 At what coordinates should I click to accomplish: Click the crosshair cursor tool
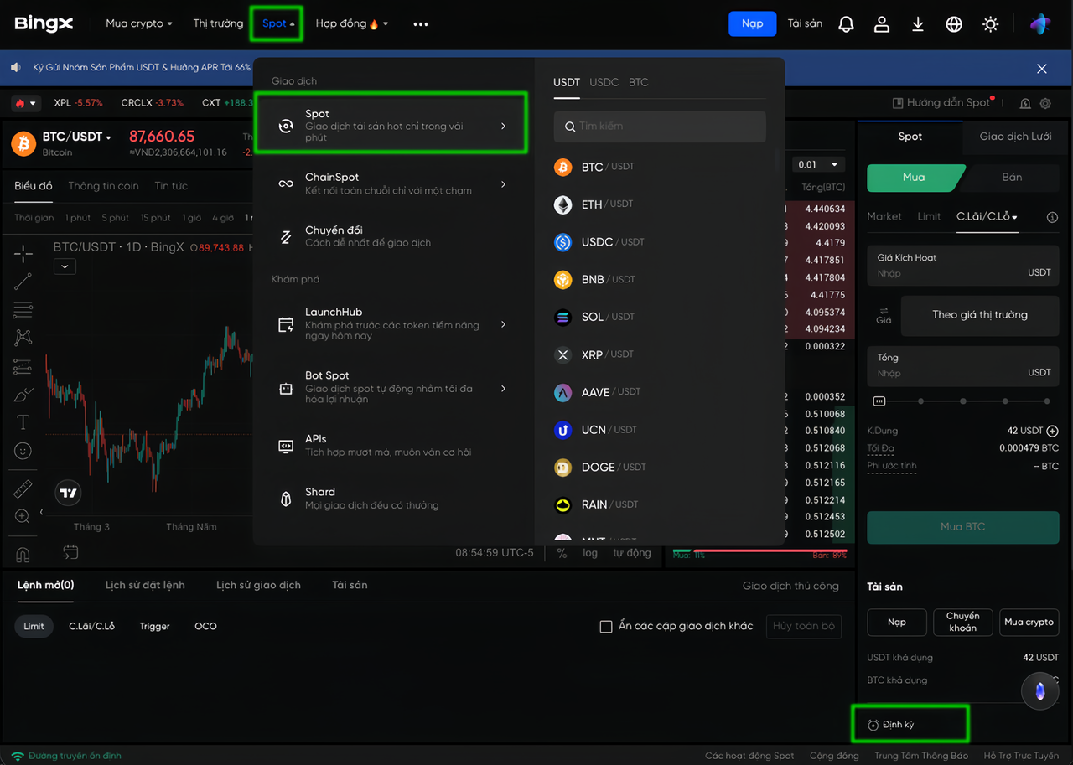coord(23,251)
